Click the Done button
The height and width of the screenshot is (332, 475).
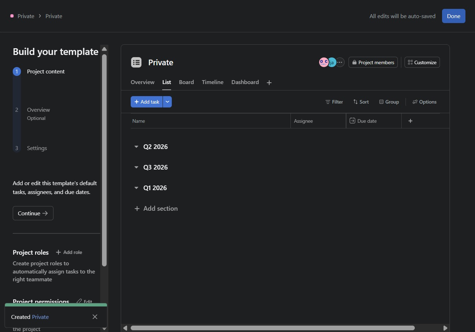coord(454,16)
